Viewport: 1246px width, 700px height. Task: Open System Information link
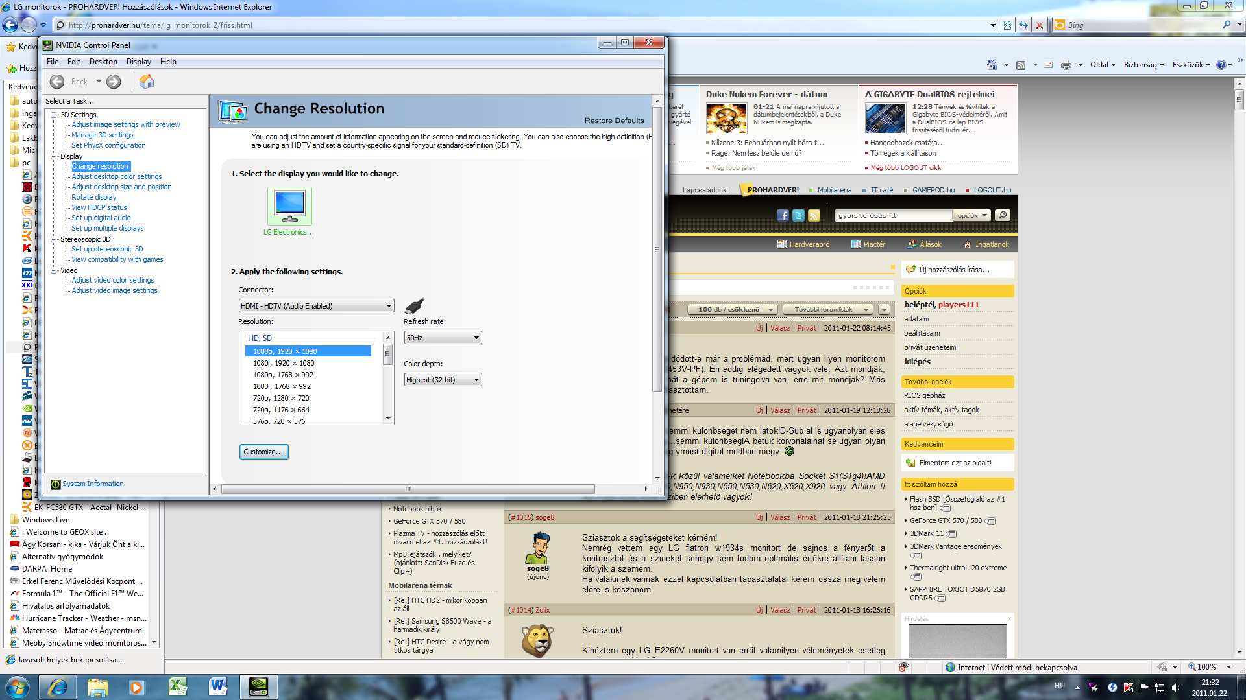click(93, 484)
